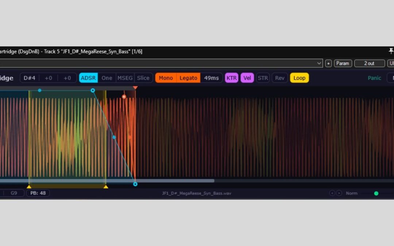This screenshot has width=394, height=246.
Task: Switch to the Slice mode tab
Action: (x=143, y=78)
